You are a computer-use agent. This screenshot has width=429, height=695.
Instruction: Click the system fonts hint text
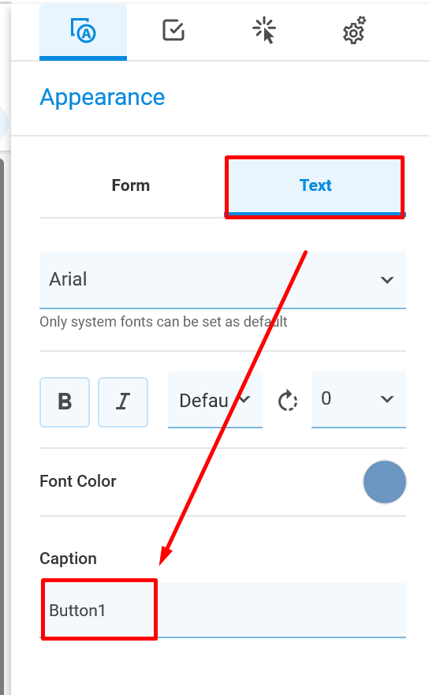(163, 322)
